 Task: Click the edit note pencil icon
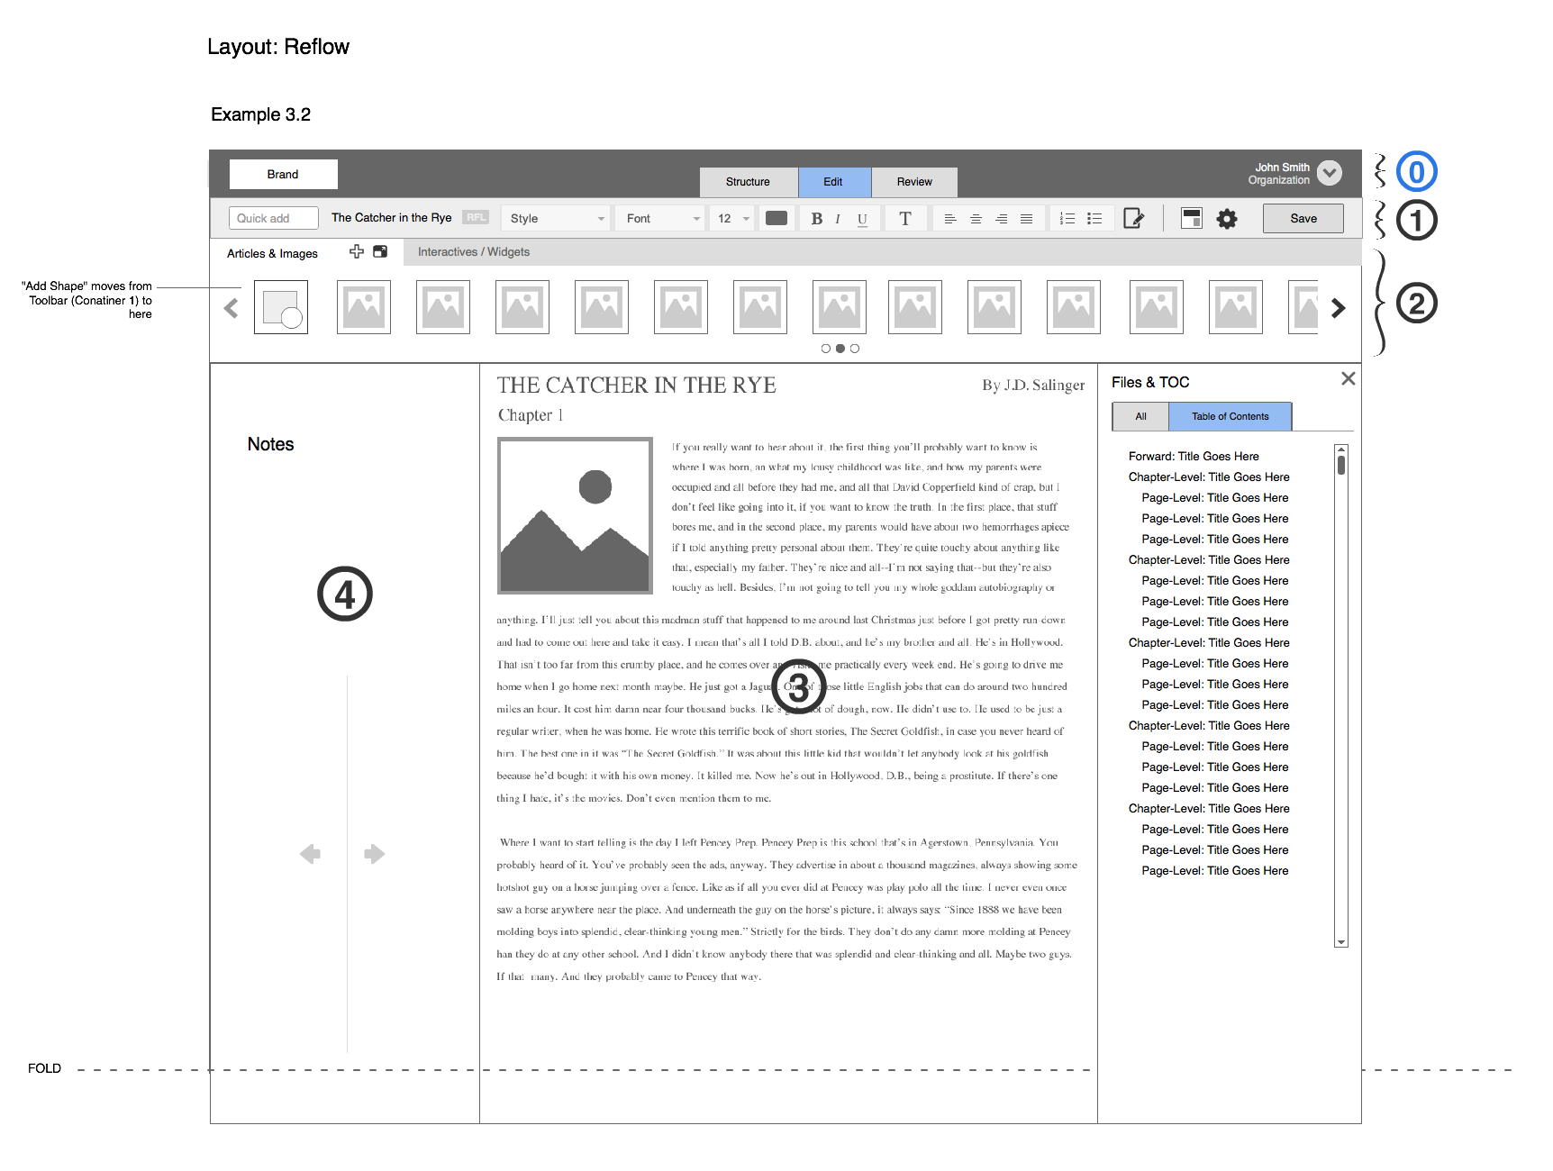[x=1133, y=219]
